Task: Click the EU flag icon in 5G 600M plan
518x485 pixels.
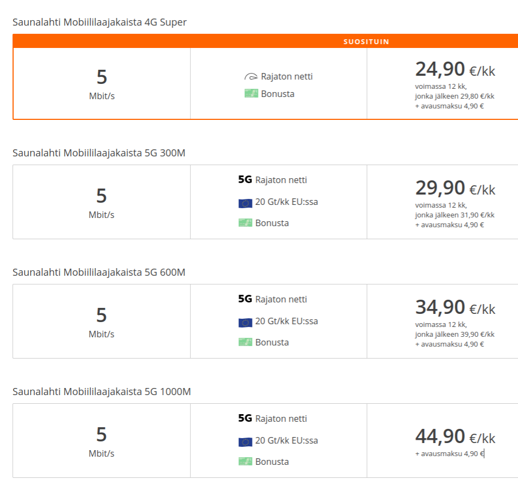Action: click(245, 323)
